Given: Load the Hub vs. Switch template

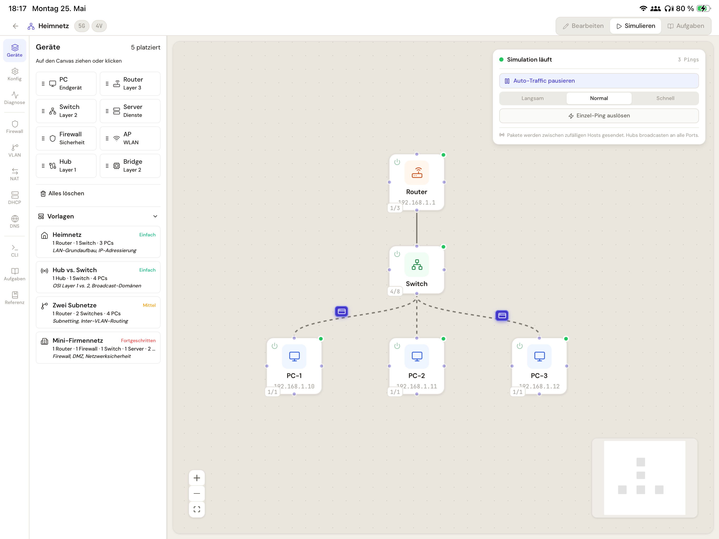Looking at the screenshot, I should (x=98, y=277).
